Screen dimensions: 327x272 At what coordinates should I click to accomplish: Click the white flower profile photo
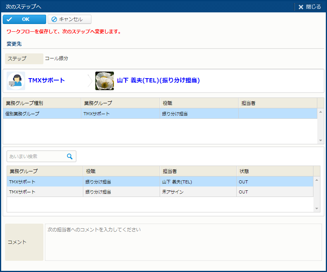(105, 81)
